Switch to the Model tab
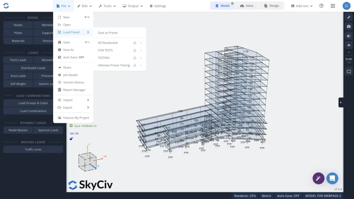This screenshot has height=199, width=354. point(222,6)
